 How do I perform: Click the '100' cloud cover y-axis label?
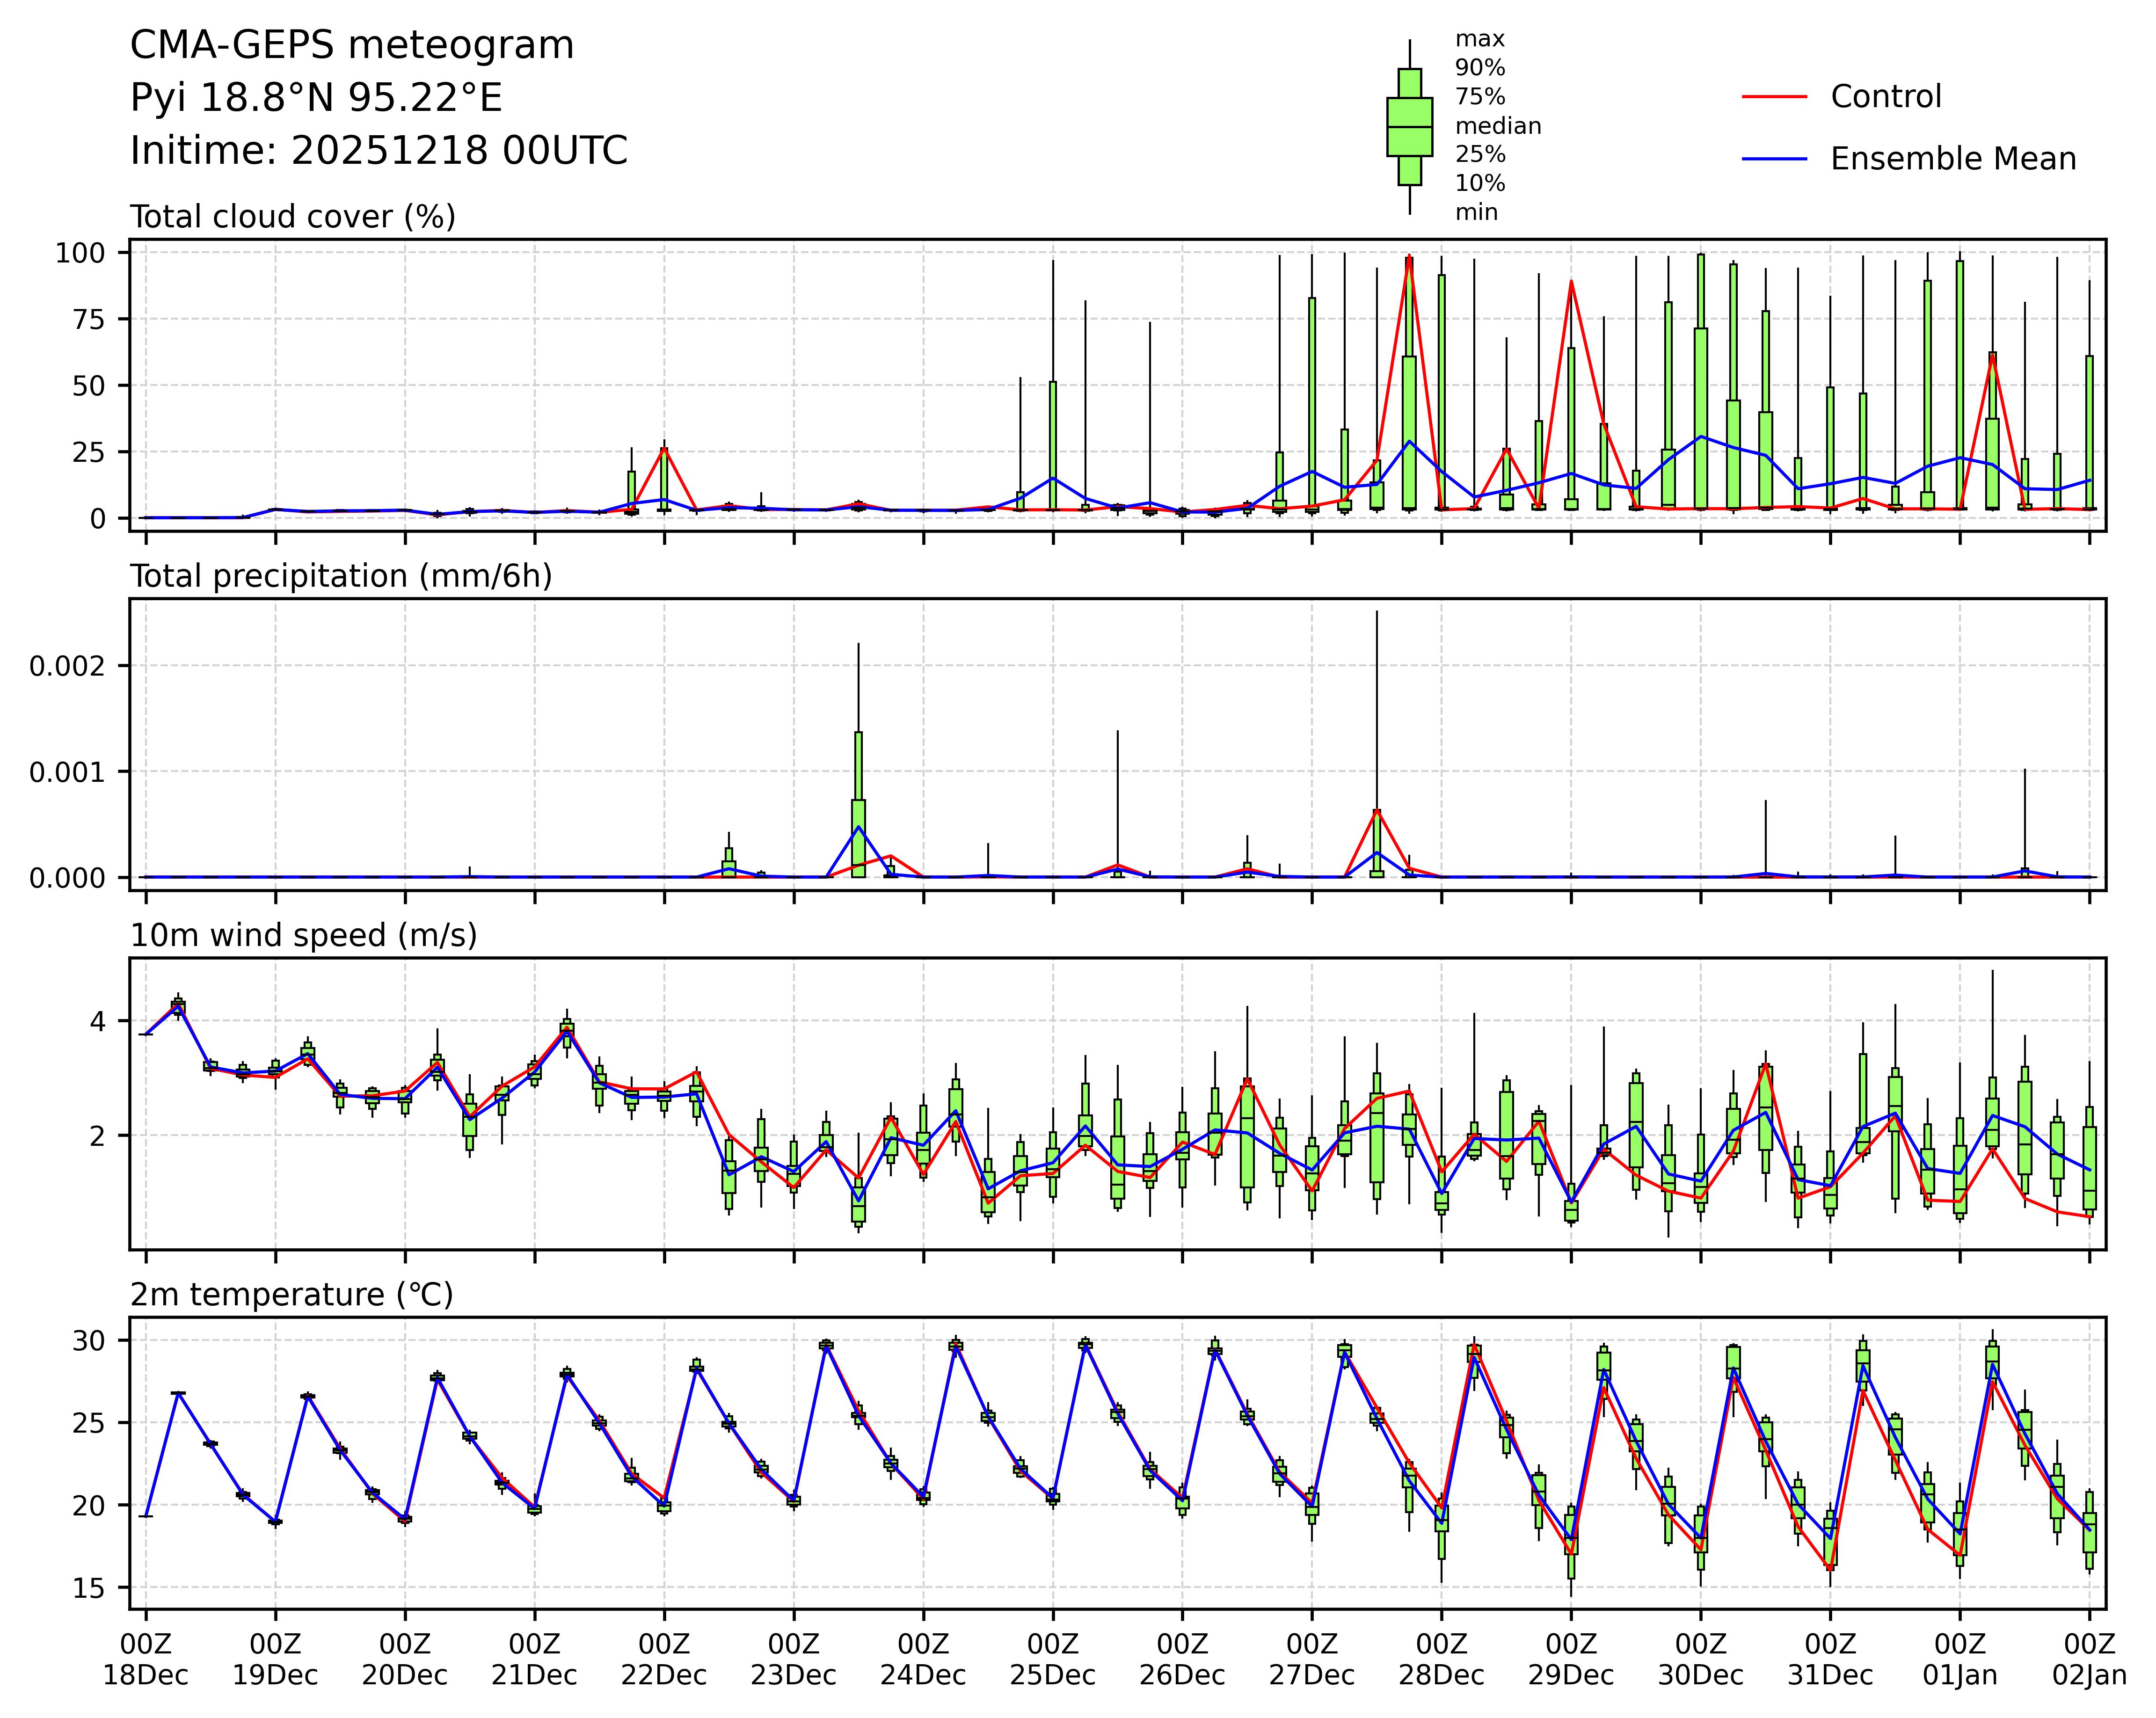click(80, 253)
